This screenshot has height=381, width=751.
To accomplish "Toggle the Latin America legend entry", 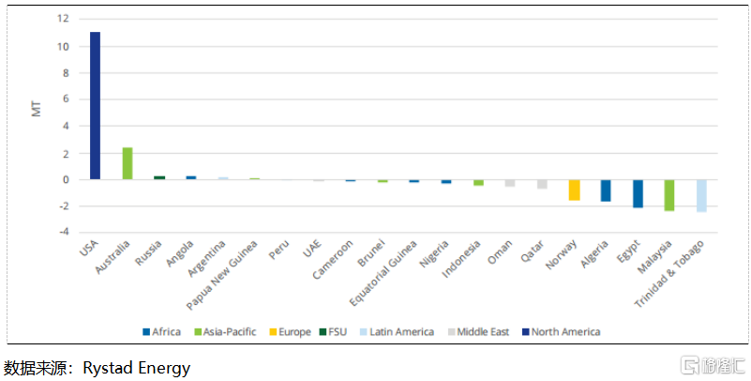I will coord(394,331).
